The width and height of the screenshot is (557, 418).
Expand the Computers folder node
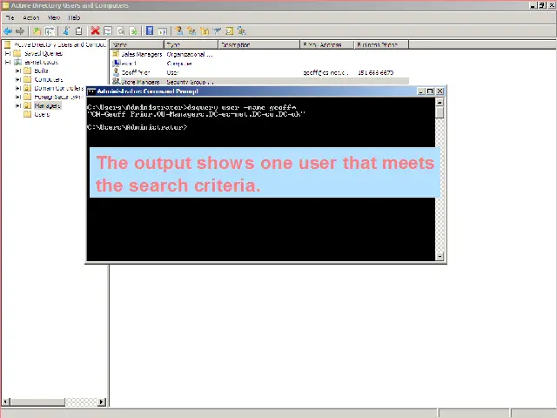(18, 79)
